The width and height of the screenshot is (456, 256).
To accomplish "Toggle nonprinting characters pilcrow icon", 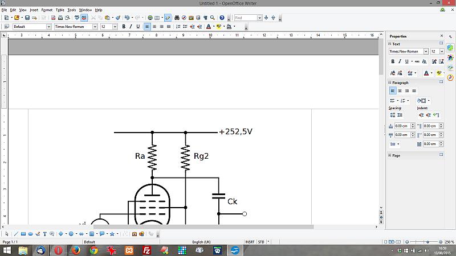I will click(x=205, y=18).
